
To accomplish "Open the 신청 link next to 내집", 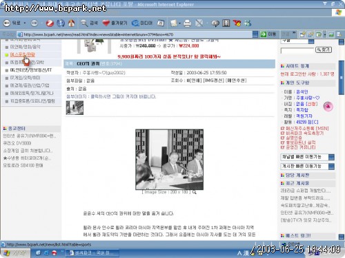I will pyautogui.click(x=311, y=104).
